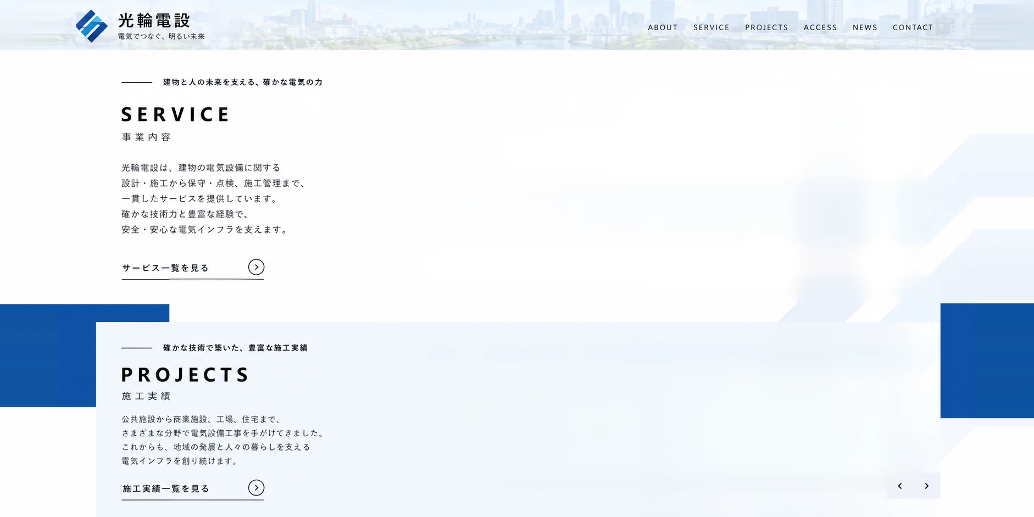1034x517 pixels.
Task: Open the NEWS navigation link
Action: tap(865, 27)
